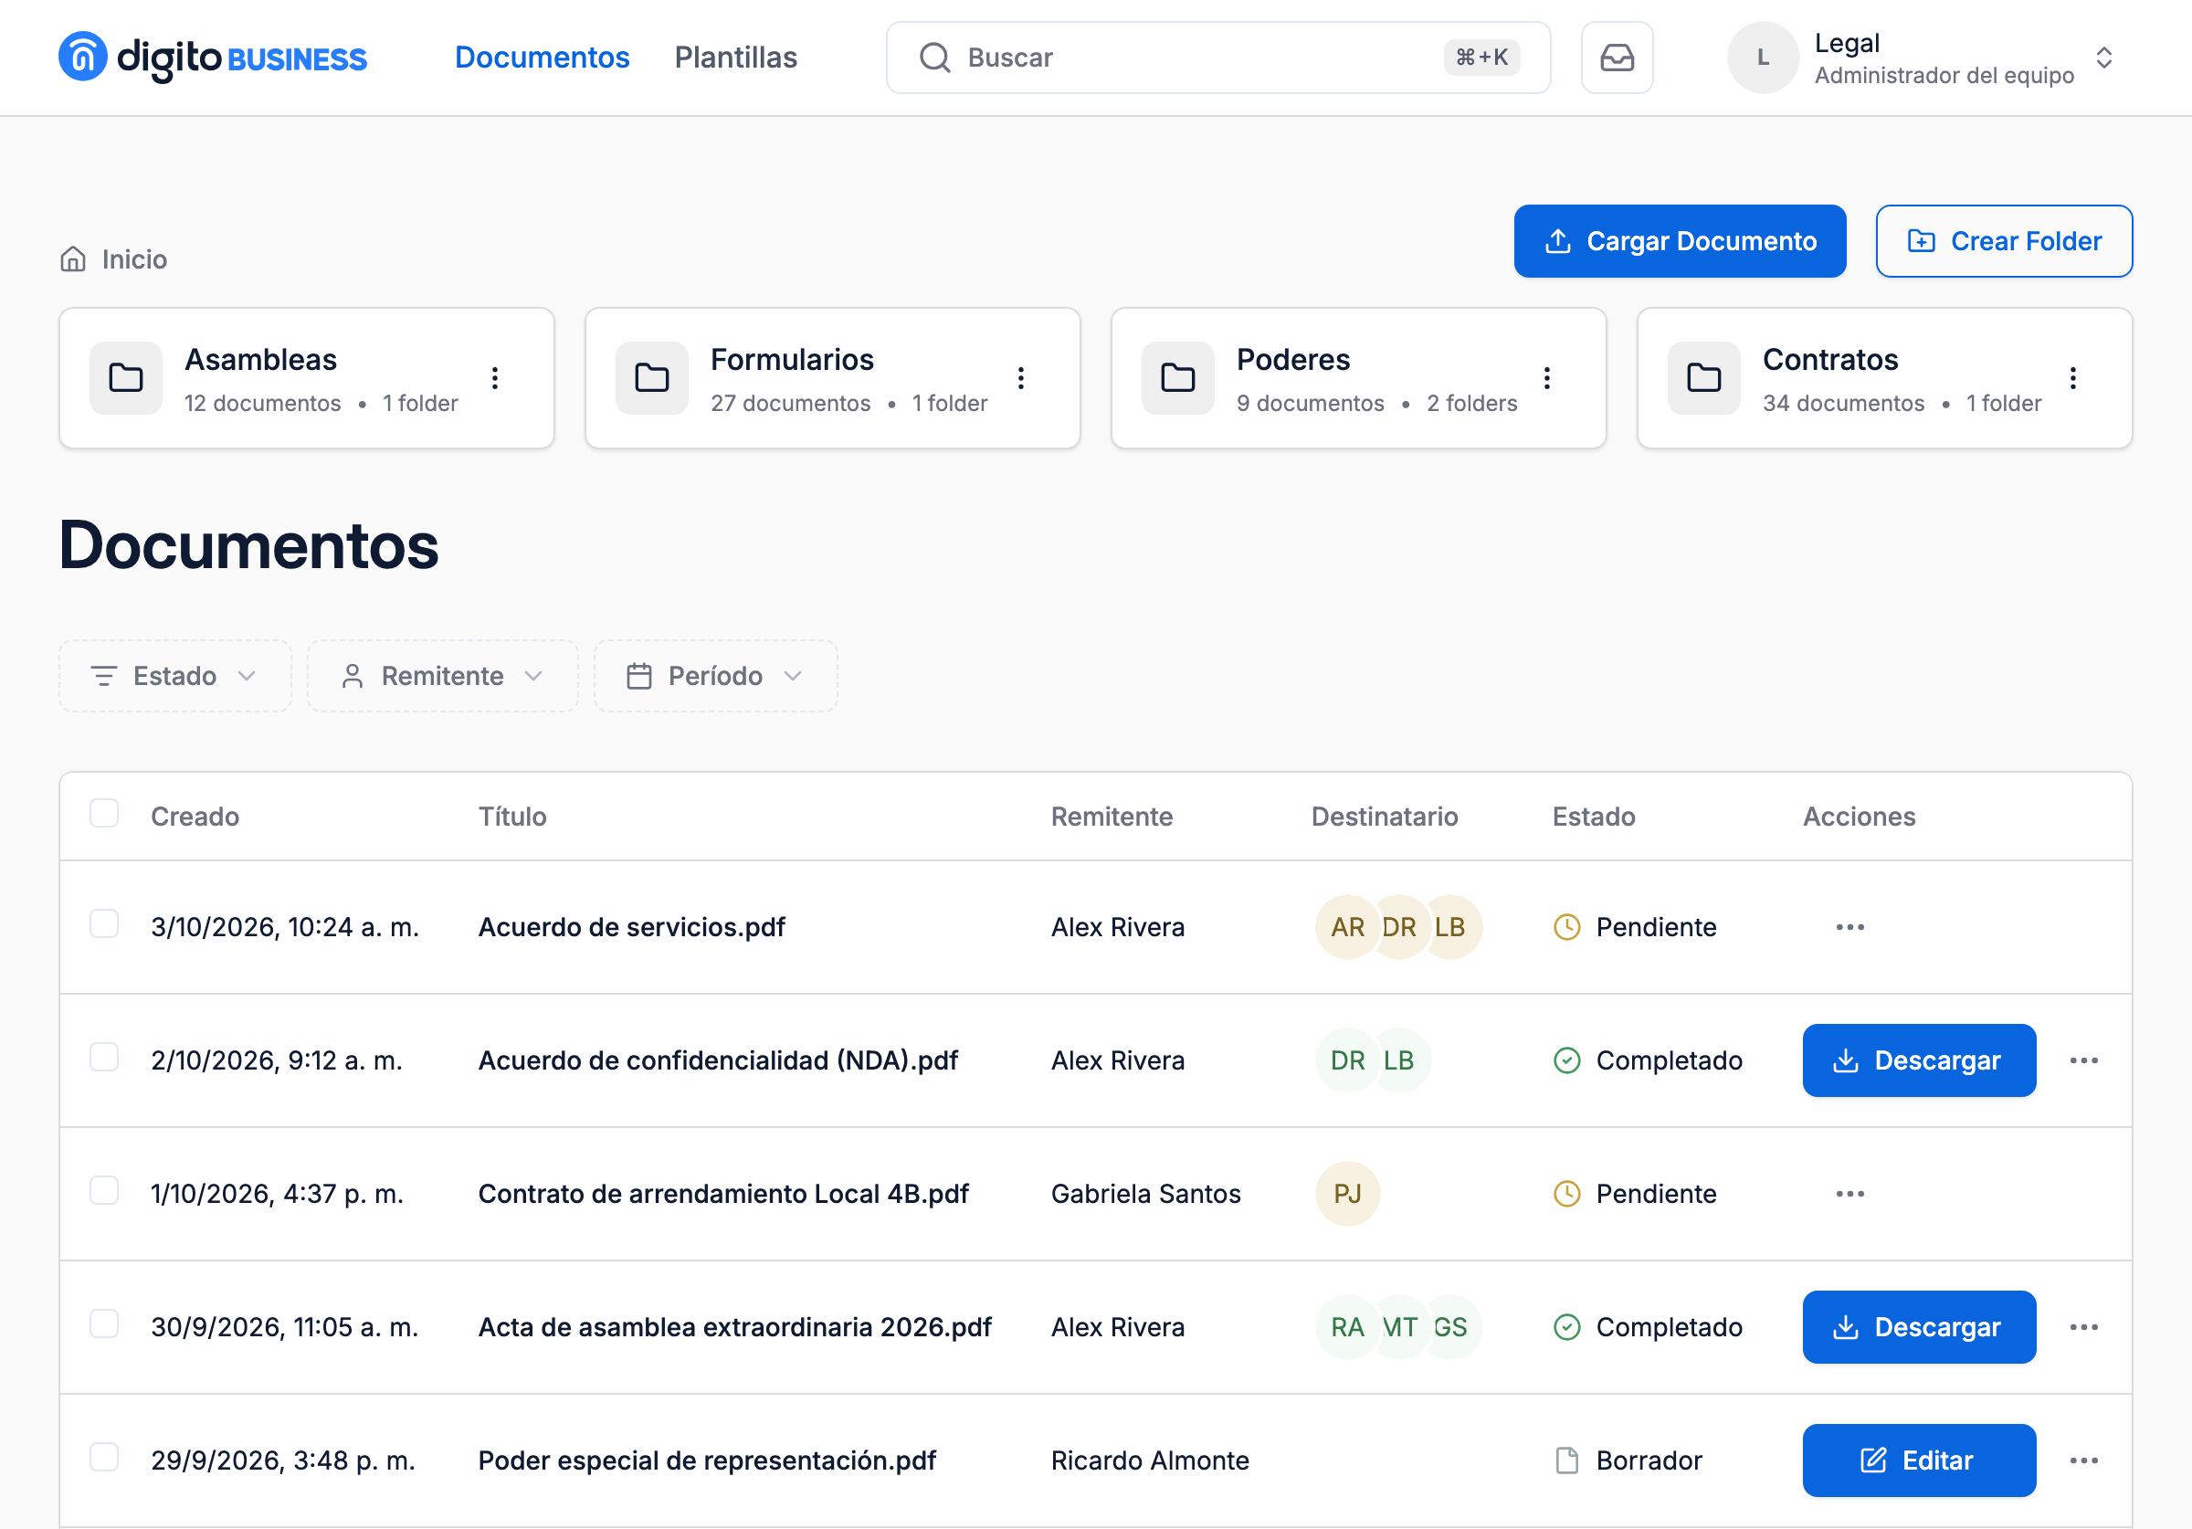Open Poderes folder three-dot menu
2192x1529 pixels.
1546,378
